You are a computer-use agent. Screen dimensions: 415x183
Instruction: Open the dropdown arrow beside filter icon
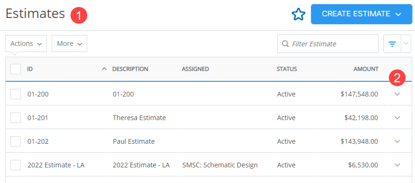(406, 44)
